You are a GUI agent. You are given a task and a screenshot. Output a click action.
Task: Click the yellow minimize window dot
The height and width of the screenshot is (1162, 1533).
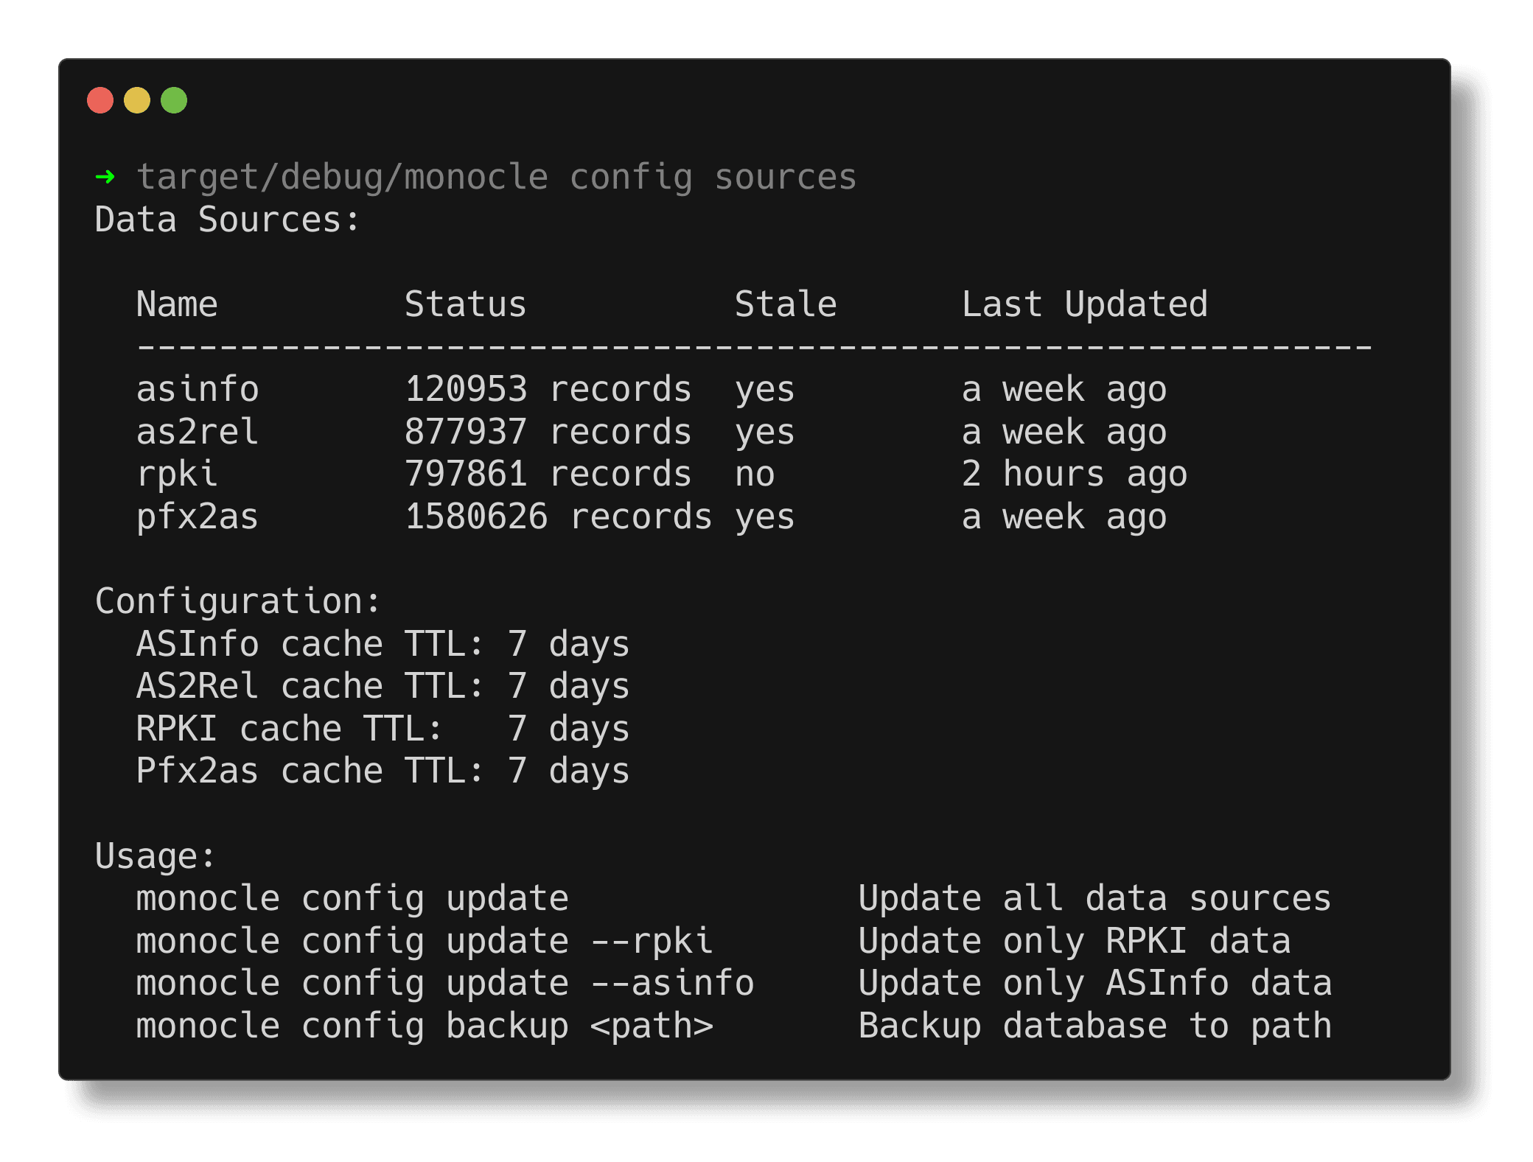137,100
